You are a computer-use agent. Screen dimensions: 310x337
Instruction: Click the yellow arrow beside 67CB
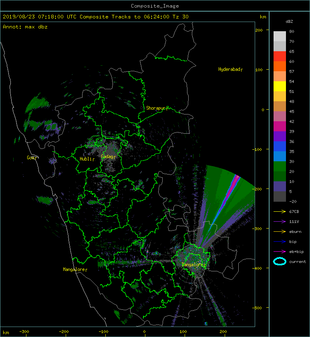pos(280,211)
